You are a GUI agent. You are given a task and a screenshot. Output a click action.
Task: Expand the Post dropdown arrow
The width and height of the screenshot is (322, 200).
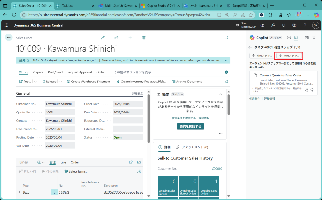click(35, 82)
